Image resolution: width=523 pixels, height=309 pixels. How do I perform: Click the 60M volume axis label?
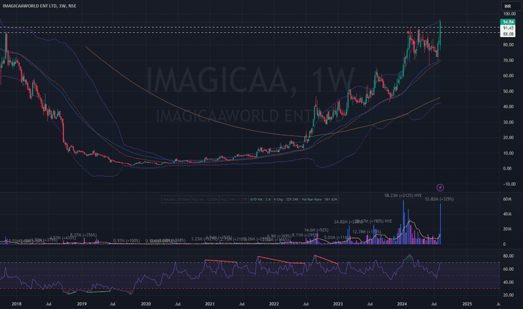507,199
